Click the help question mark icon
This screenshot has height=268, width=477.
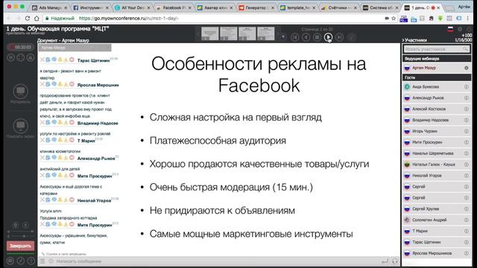click(x=31, y=261)
